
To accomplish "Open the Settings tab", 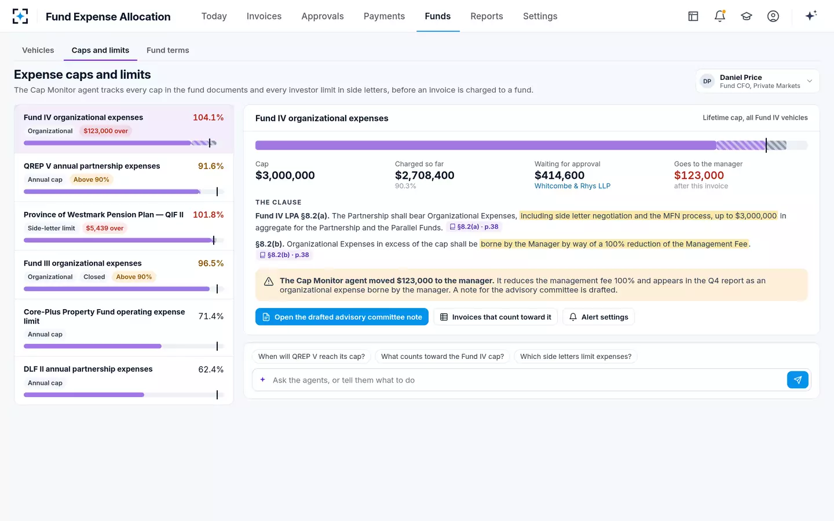I will (540, 16).
